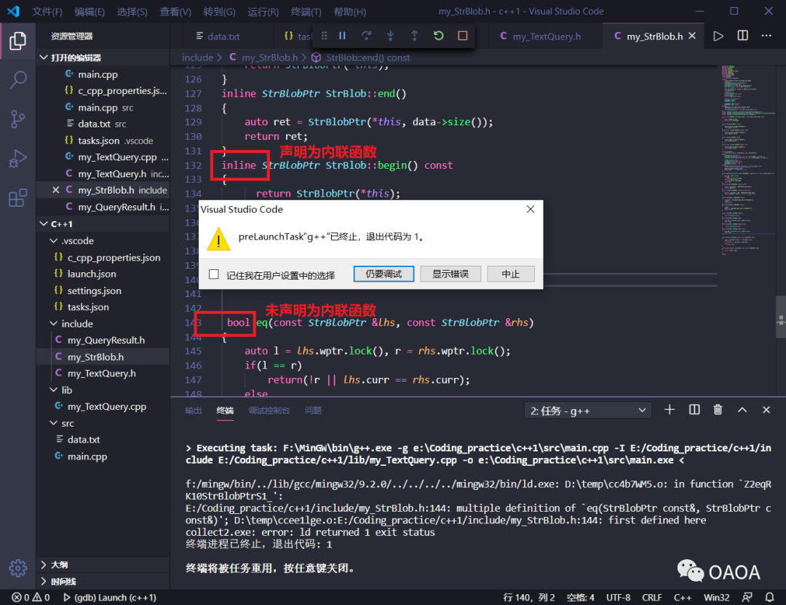The image size is (786, 605).
Task: Click the UTF-8 encoding indicator
Action: [618, 597]
